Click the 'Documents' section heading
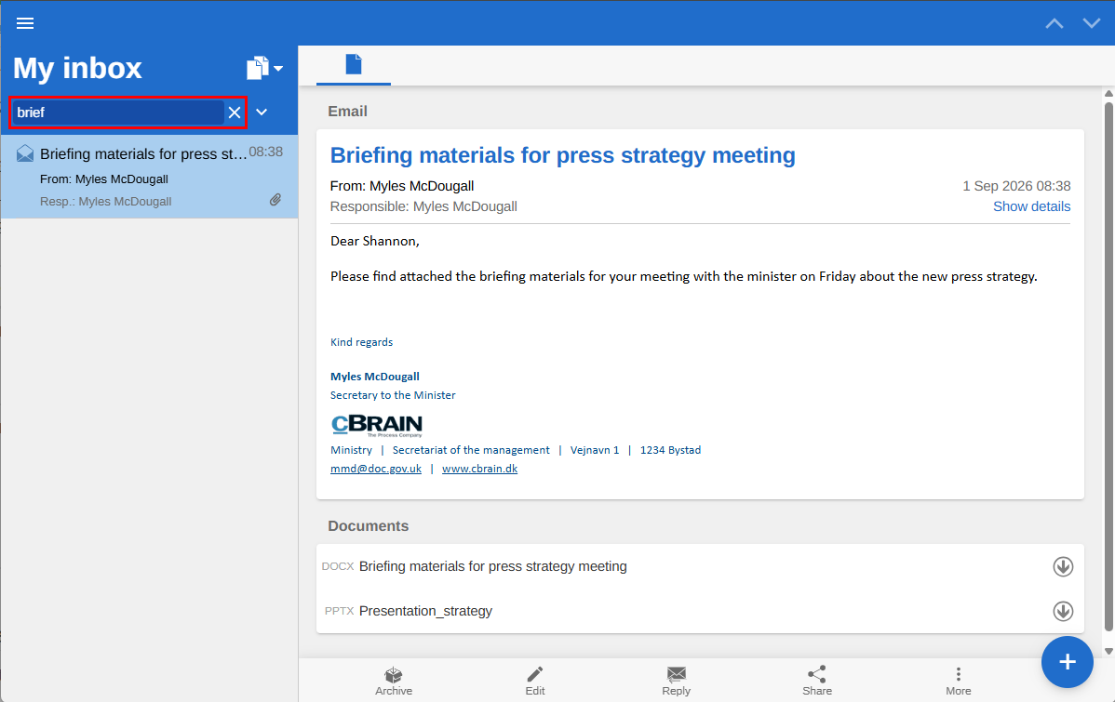The image size is (1115, 702). (368, 525)
